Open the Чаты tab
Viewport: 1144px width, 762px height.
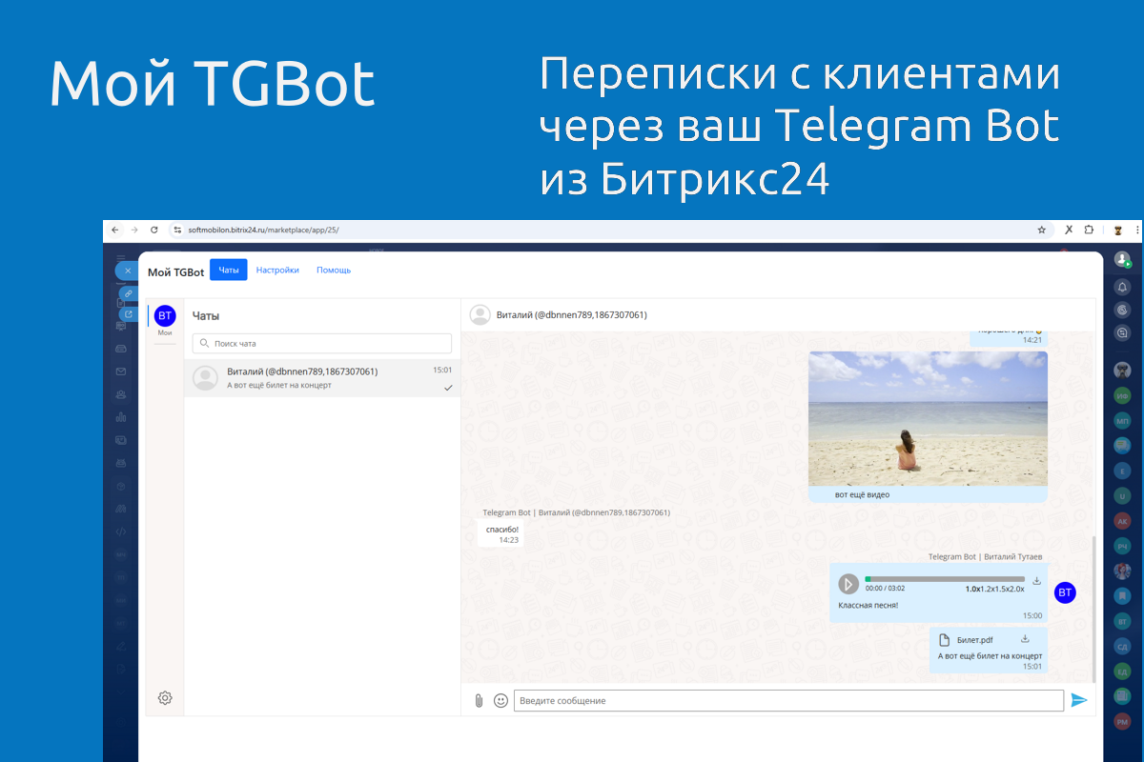(228, 270)
